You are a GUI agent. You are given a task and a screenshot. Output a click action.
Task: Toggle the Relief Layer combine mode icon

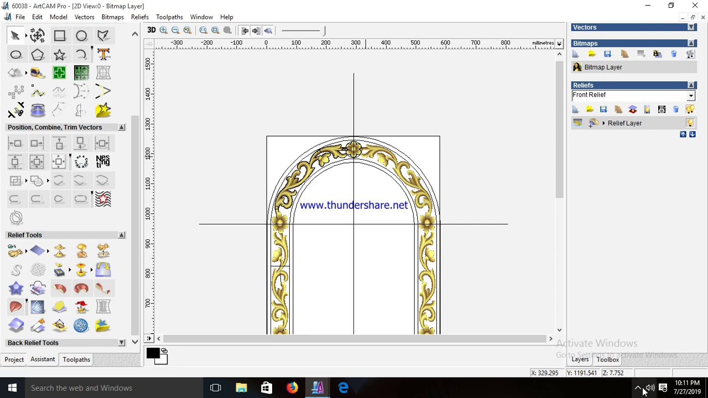(593, 123)
